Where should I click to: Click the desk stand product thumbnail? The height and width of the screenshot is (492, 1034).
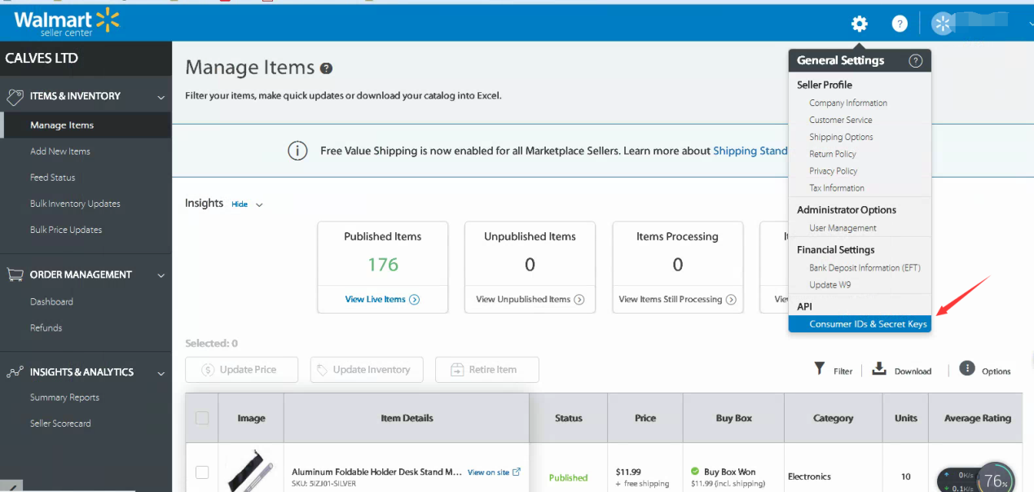point(250,472)
